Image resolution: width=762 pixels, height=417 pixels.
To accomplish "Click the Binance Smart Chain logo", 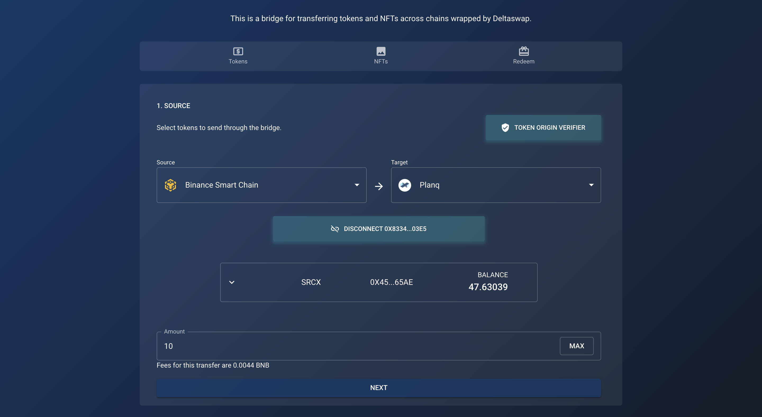I will [170, 185].
